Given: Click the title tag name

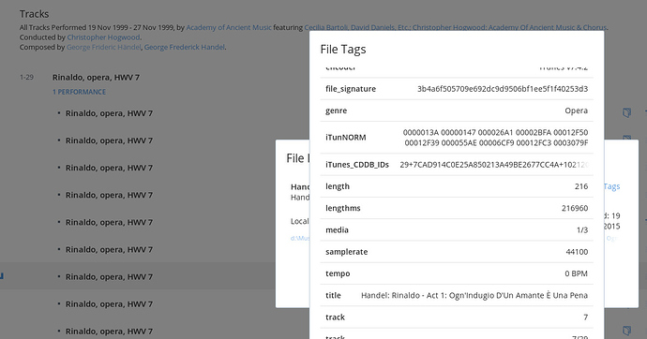Looking at the screenshot, I should [334, 296].
